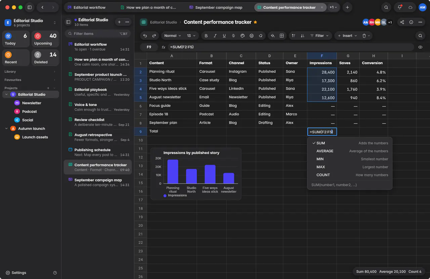
Task: Choose AVERAGE from the function list
Action: (350, 151)
